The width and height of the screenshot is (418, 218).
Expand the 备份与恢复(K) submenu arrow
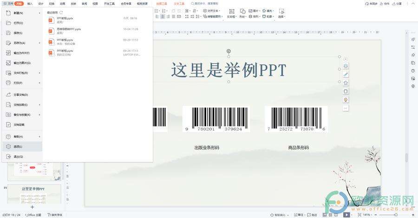click(x=39, y=115)
